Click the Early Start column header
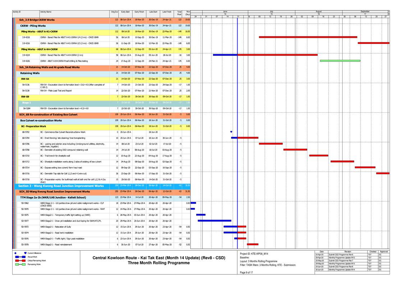The image size is (413, 292). click(125, 12)
